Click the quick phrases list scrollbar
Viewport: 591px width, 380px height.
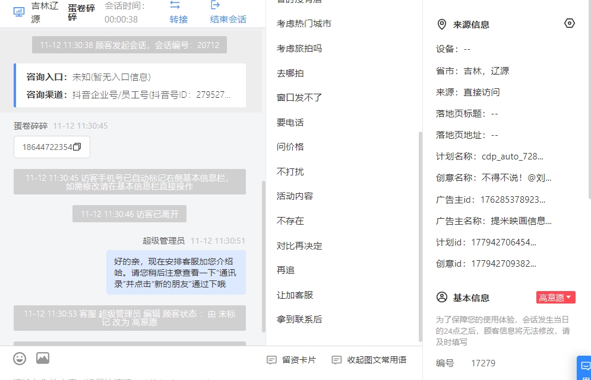[421, 237]
